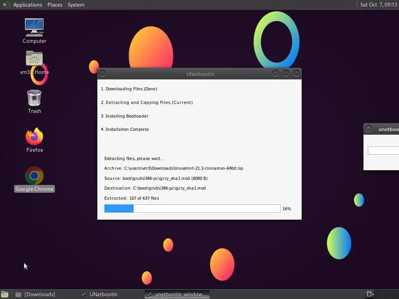Switch to the unetbootin-window... taskbar entry
The image size is (399, 299).
click(177, 294)
